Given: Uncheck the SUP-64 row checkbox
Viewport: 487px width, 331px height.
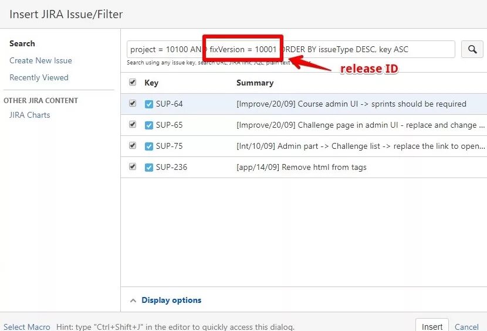Looking at the screenshot, I should [x=133, y=103].
